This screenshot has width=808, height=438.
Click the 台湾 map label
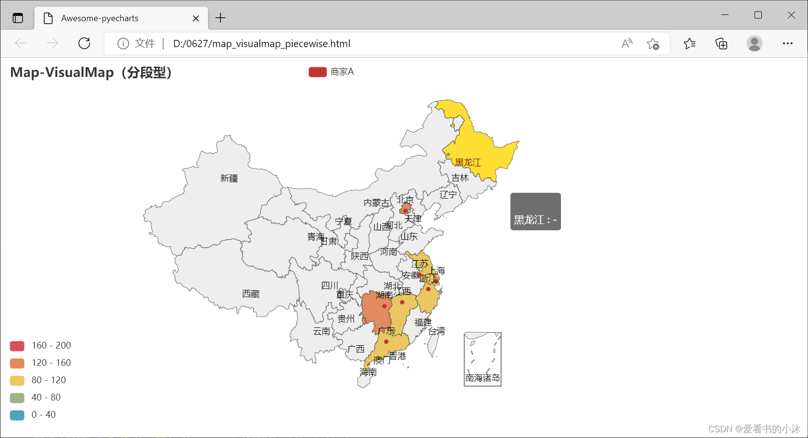437,331
